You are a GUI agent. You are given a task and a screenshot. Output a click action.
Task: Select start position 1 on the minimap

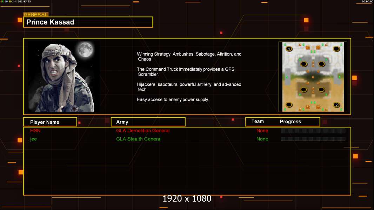(289, 49)
